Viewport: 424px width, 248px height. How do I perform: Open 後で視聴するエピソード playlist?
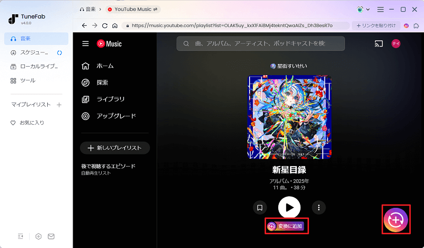[x=108, y=169]
